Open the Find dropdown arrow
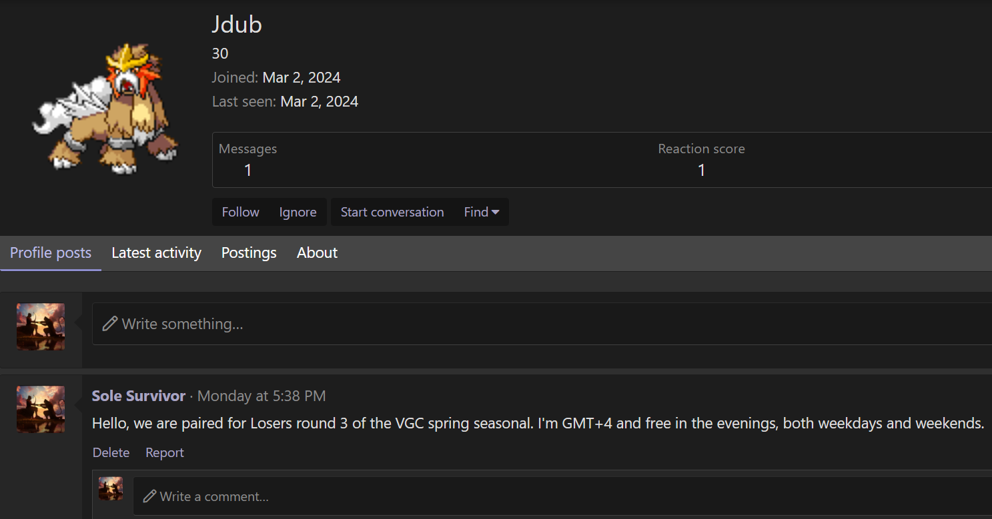This screenshot has width=992, height=519. click(495, 213)
